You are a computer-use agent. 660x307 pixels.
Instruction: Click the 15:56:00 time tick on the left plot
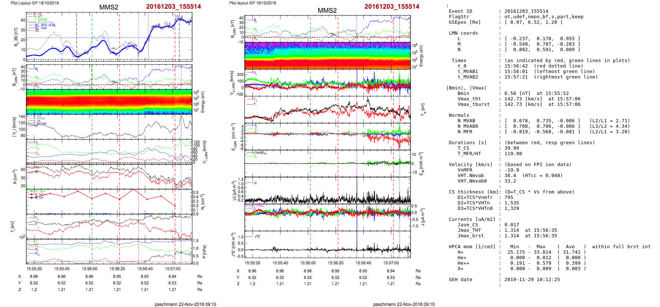pyautogui.click(x=90, y=269)
